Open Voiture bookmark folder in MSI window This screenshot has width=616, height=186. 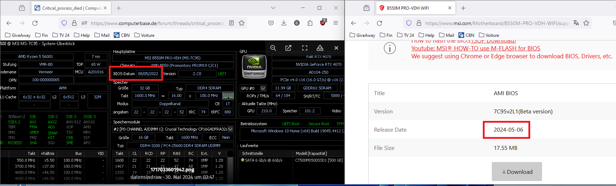click(x=489, y=35)
